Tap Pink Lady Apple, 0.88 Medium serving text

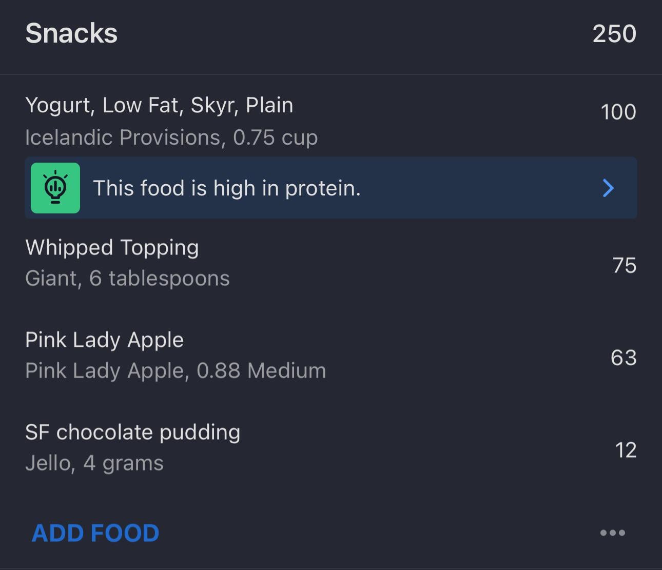click(x=176, y=371)
